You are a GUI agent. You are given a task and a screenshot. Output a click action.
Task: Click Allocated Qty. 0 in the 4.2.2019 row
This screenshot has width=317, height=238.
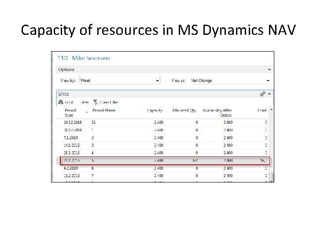197,168
